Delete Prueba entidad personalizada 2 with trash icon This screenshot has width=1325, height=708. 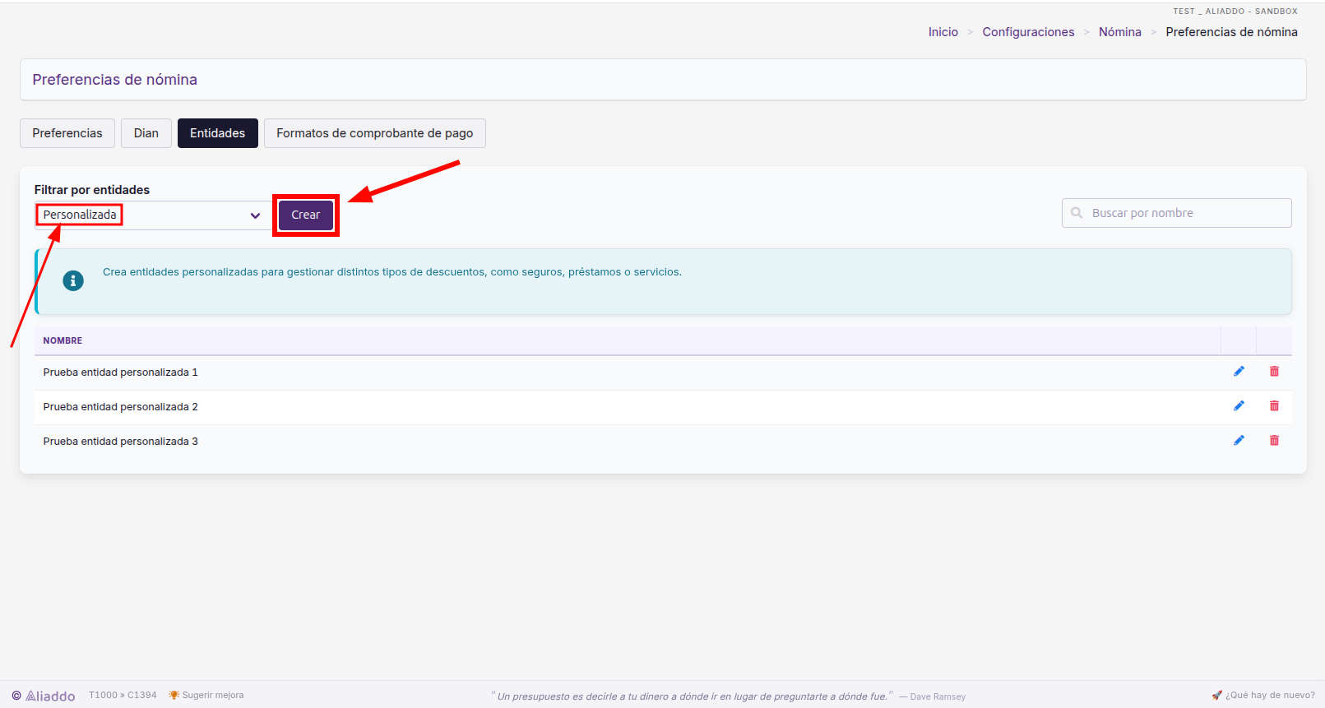click(1274, 406)
